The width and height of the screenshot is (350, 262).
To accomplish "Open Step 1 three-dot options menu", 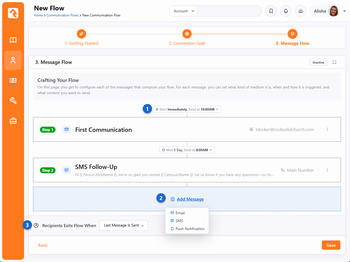I will click(x=327, y=129).
